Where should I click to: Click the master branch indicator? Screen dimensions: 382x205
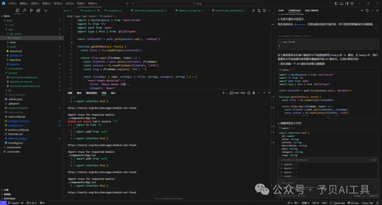click(x=14, y=203)
